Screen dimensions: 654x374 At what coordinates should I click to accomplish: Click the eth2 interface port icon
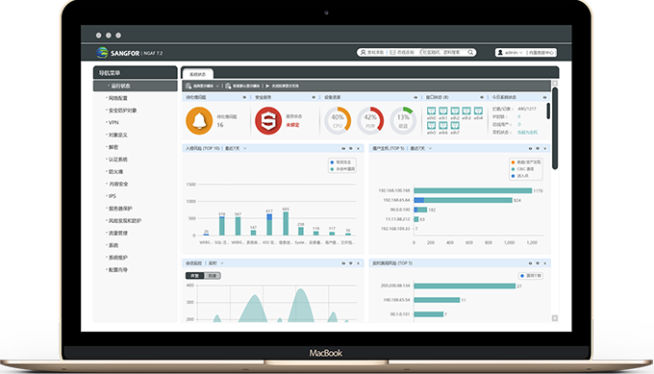455,111
